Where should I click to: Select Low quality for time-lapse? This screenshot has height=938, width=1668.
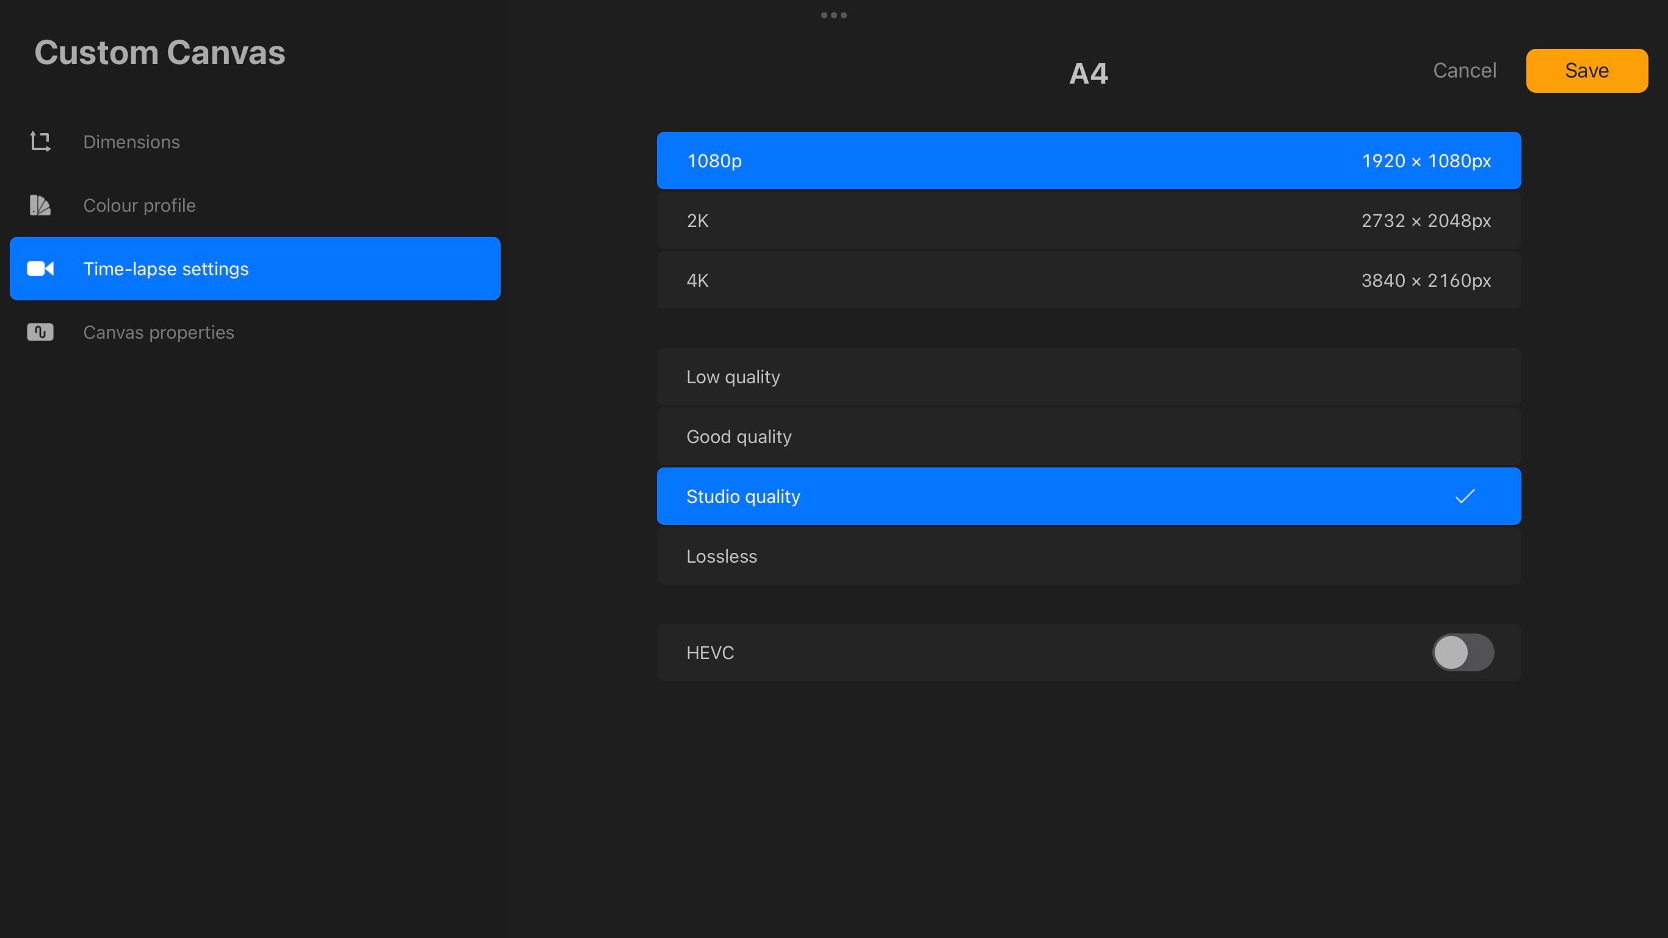(x=1089, y=376)
